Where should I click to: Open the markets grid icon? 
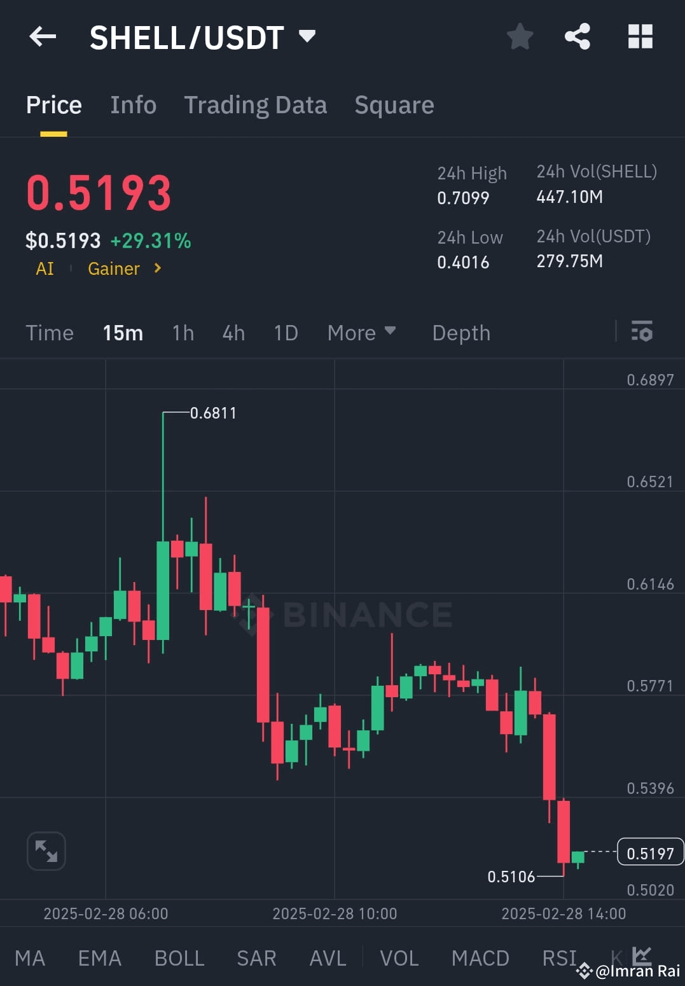pyautogui.click(x=640, y=36)
